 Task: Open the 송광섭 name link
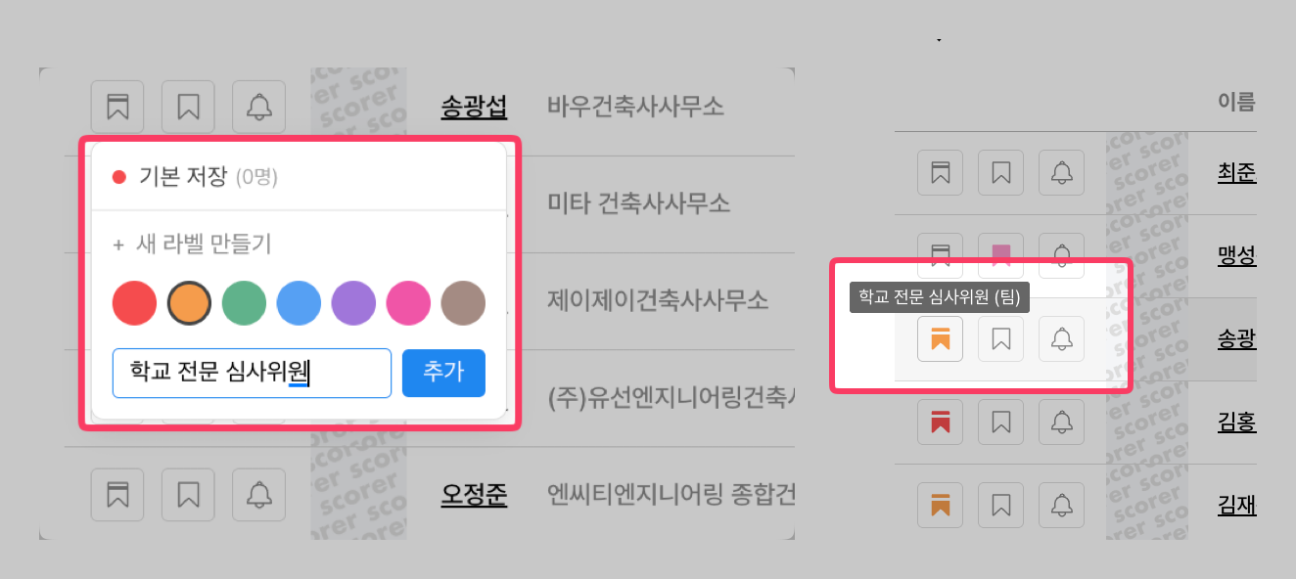click(474, 107)
